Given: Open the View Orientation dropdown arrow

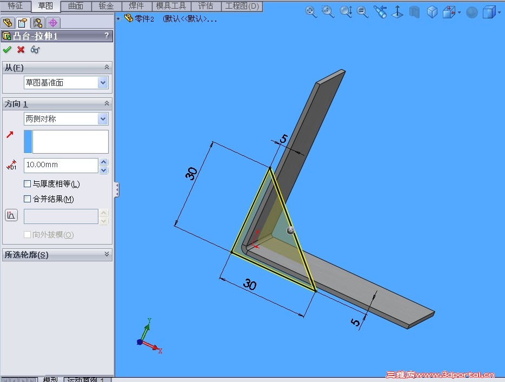Looking at the screenshot, I should coord(459,12).
